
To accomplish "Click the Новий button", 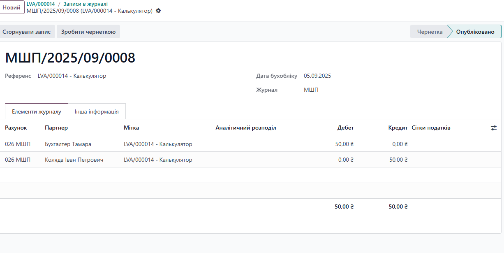I will tap(12, 7).
